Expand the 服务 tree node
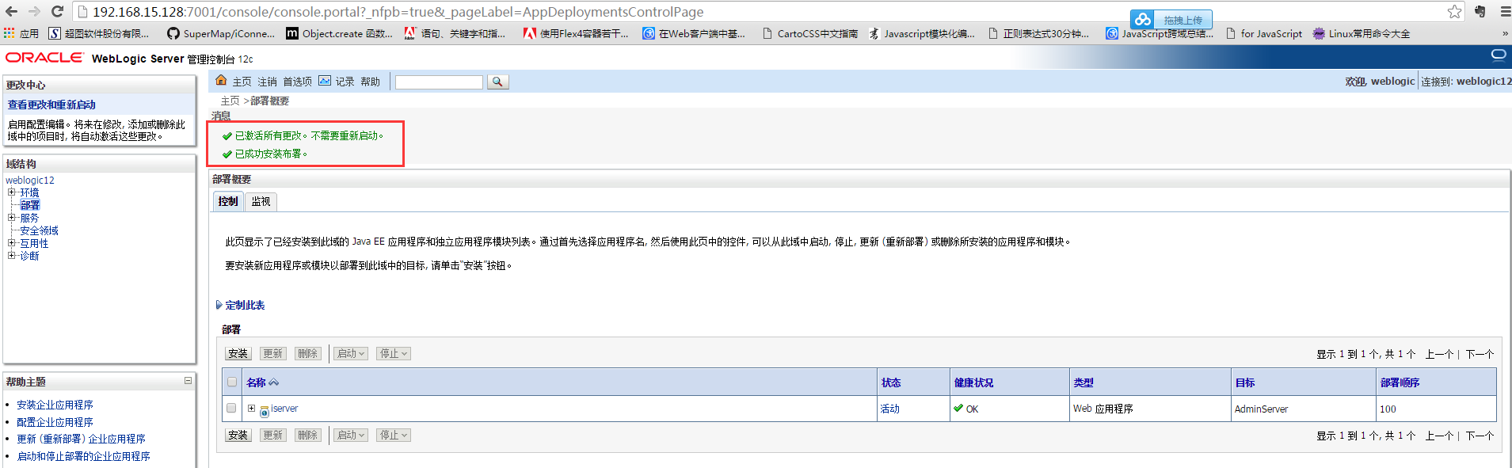 click(x=11, y=218)
